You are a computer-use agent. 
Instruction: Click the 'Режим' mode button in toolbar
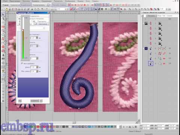click(x=6, y=5)
